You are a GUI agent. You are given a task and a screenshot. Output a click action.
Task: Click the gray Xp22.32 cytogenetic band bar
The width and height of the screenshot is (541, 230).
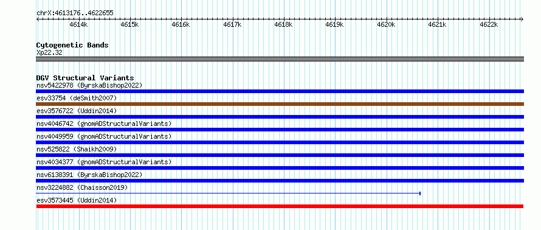point(280,59)
